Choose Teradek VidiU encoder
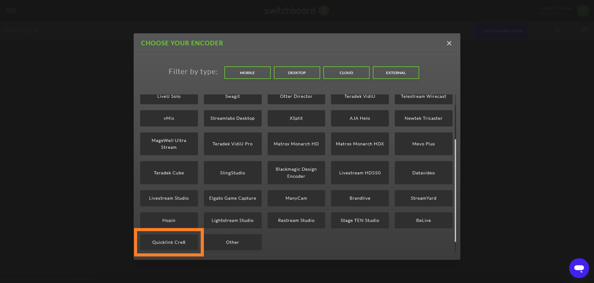Image resolution: width=594 pixels, height=283 pixels. pos(360,99)
